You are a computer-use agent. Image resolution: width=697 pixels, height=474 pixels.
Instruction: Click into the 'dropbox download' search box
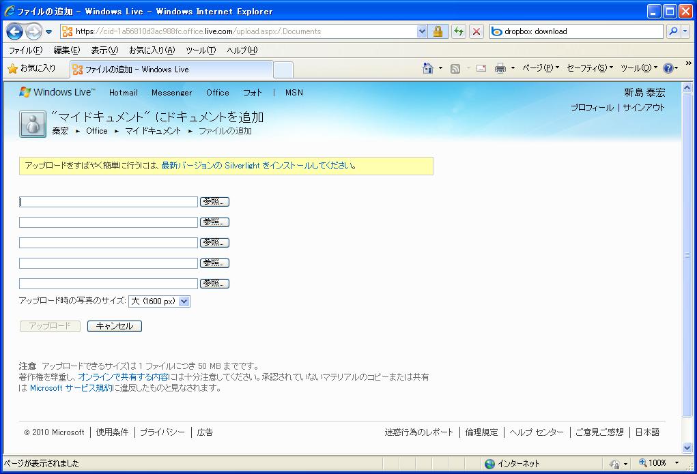click(x=582, y=31)
